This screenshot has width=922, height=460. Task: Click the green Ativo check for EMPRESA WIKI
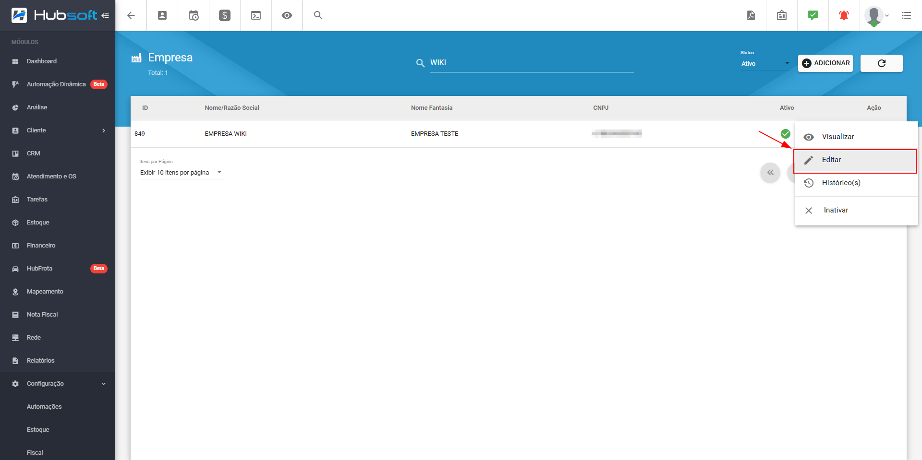(786, 134)
